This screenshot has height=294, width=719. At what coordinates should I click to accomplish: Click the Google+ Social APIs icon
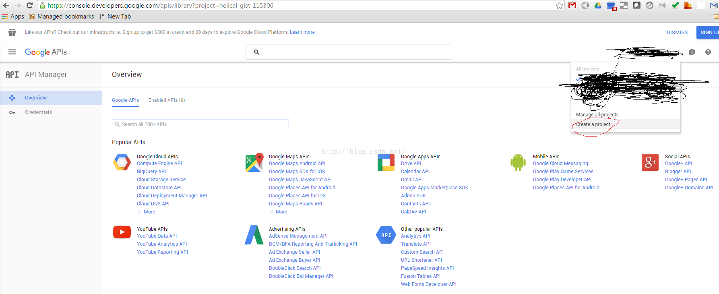[x=650, y=162]
